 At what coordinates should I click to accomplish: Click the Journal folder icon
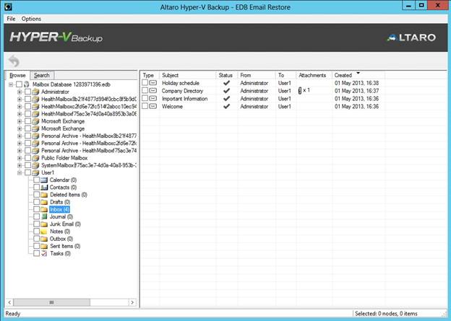coord(44,217)
